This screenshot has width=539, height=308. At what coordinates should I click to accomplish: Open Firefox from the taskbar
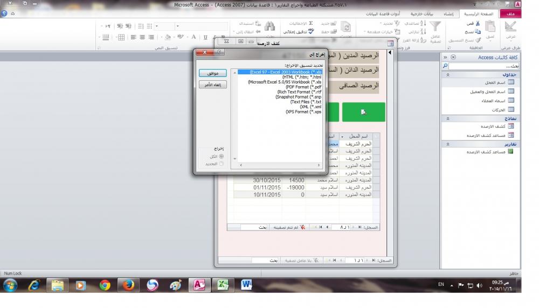coord(129,285)
